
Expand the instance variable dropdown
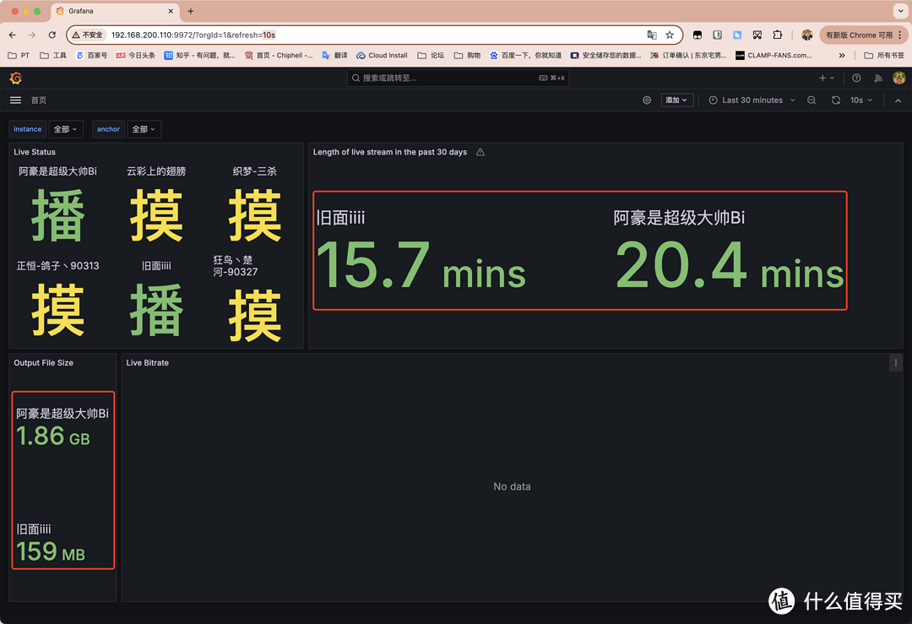click(65, 128)
